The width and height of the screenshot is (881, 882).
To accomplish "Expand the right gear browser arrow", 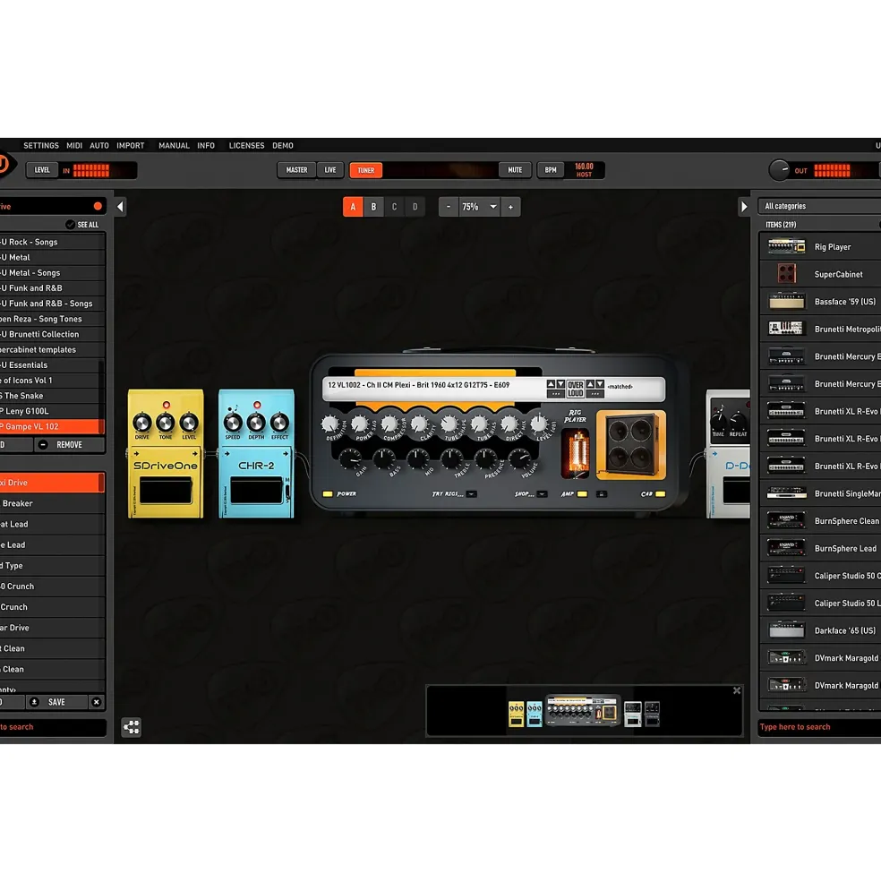I will coord(744,207).
